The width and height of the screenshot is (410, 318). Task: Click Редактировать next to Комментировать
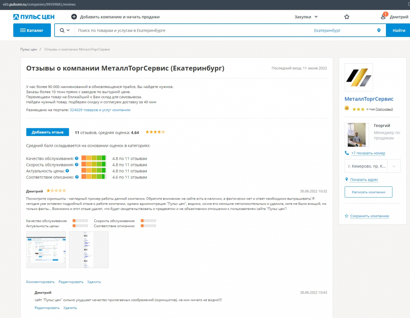point(71,282)
